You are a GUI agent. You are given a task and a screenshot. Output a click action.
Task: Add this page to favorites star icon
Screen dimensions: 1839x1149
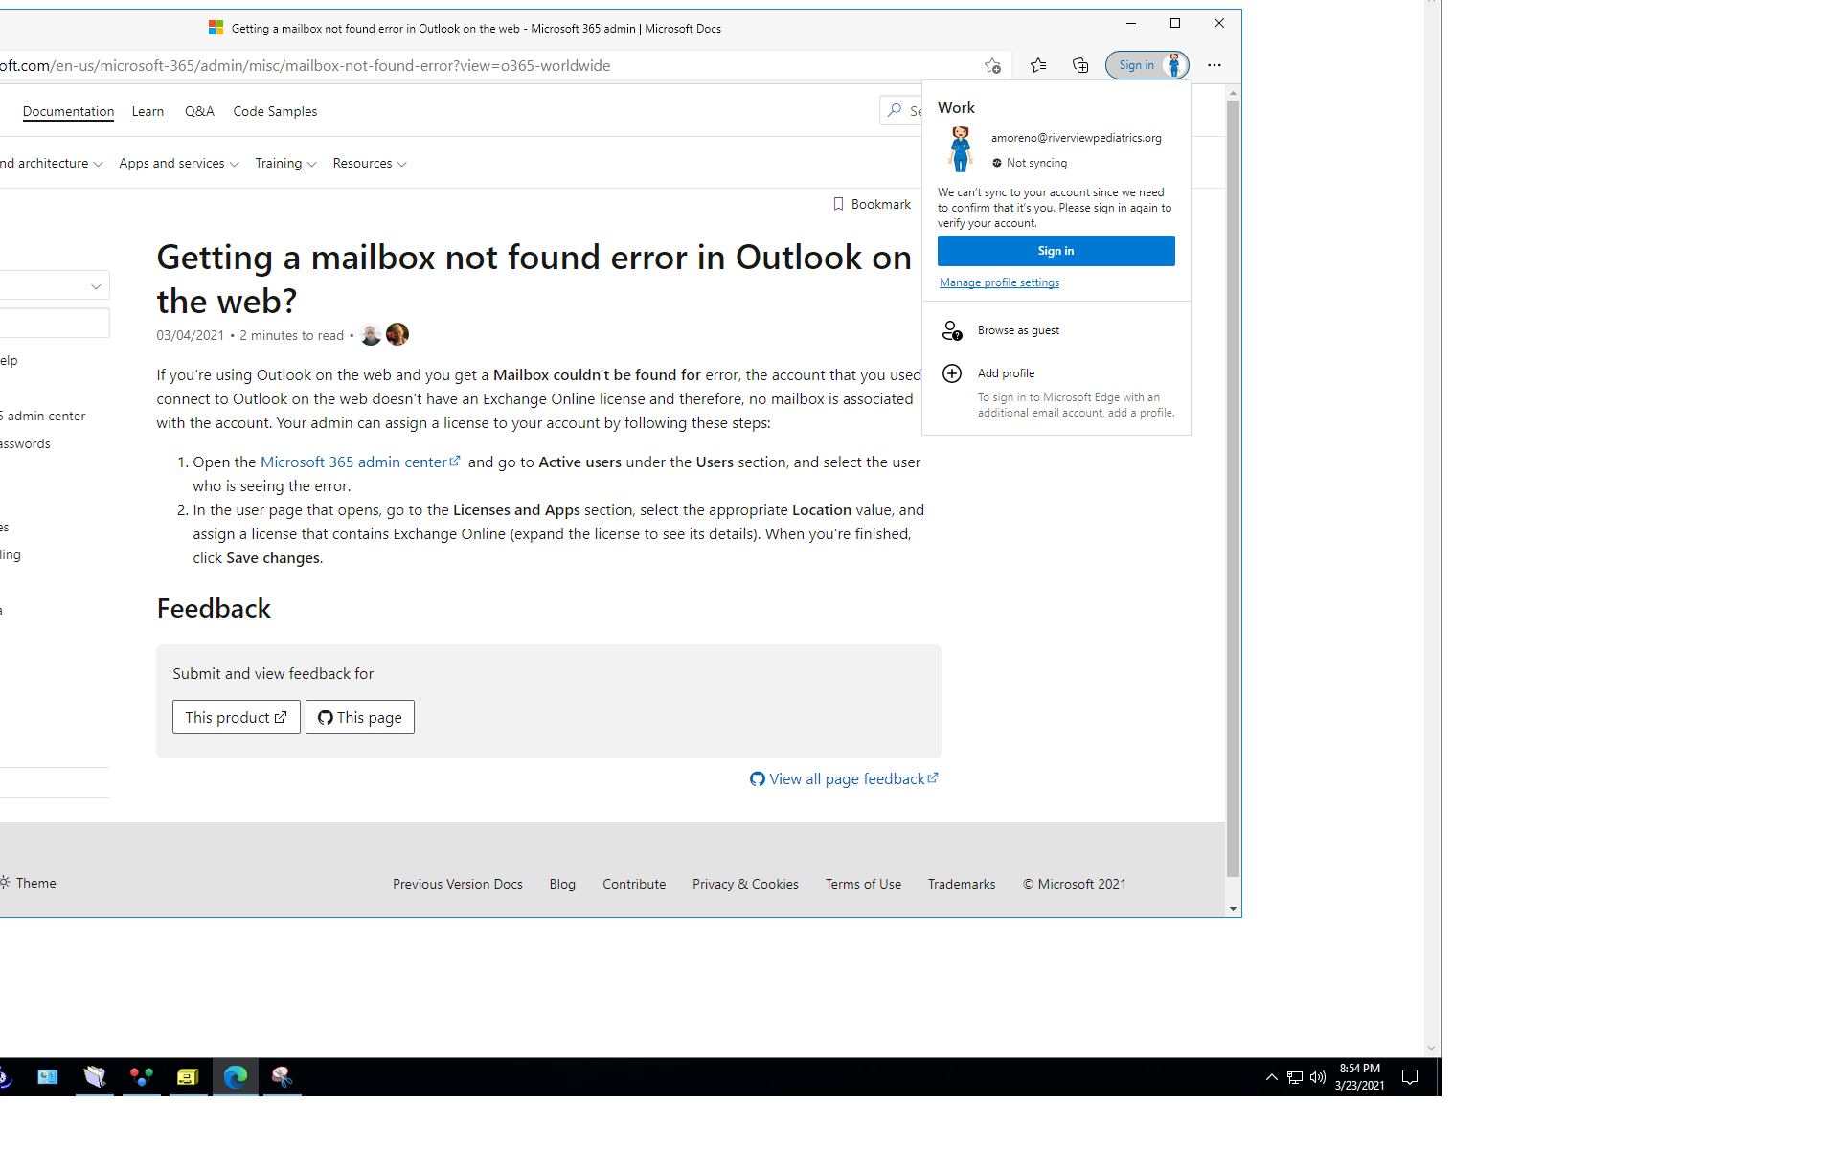pos(992,65)
